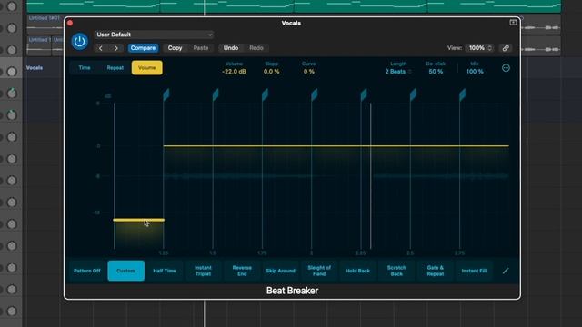Click the pencil edit pattern icon
The height and width of the screenshot is (327, 582).
click(x=506, y=271)
